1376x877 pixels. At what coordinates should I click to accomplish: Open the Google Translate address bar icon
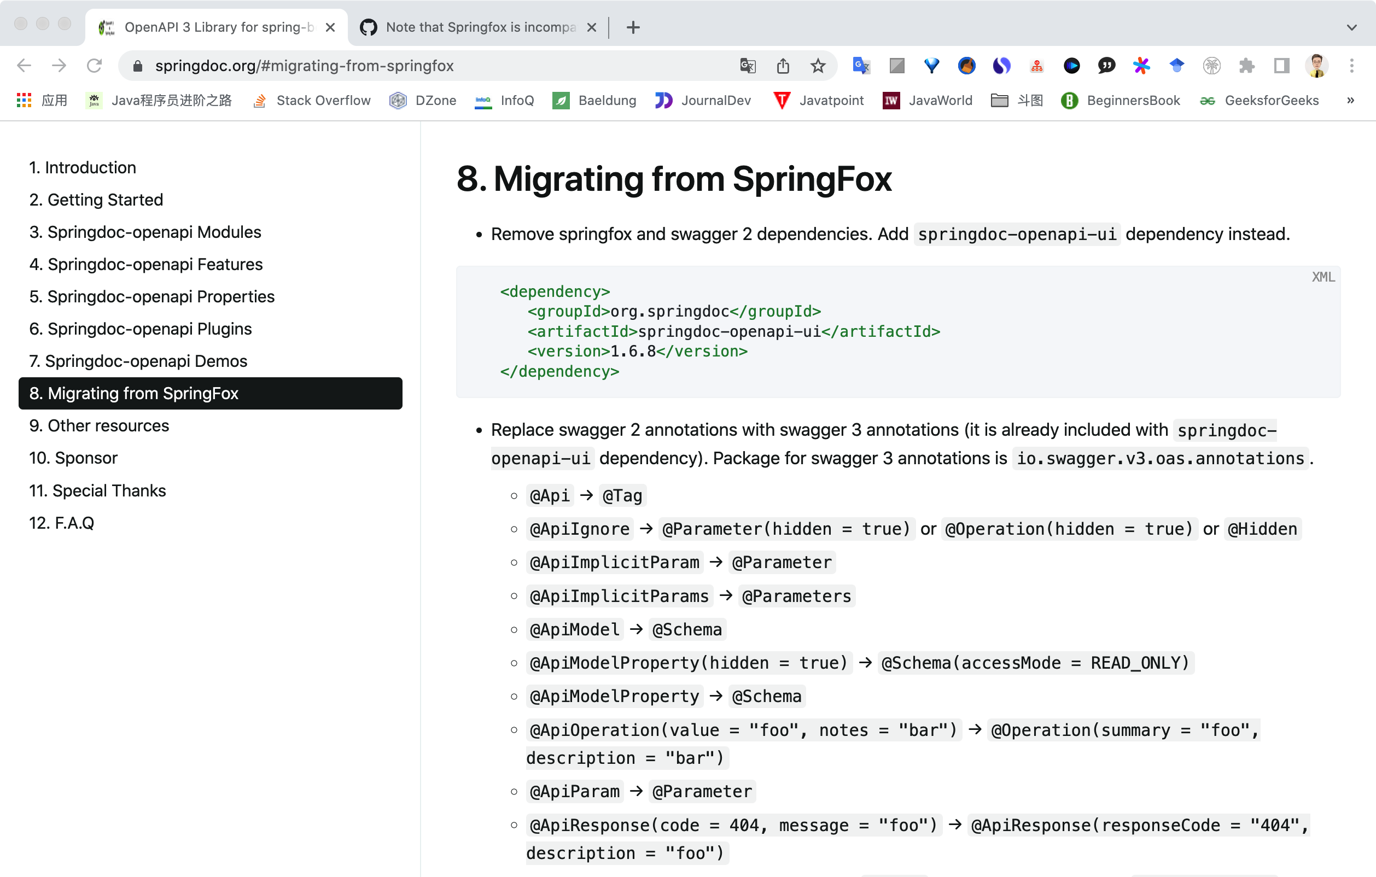[x=748, y=66]
